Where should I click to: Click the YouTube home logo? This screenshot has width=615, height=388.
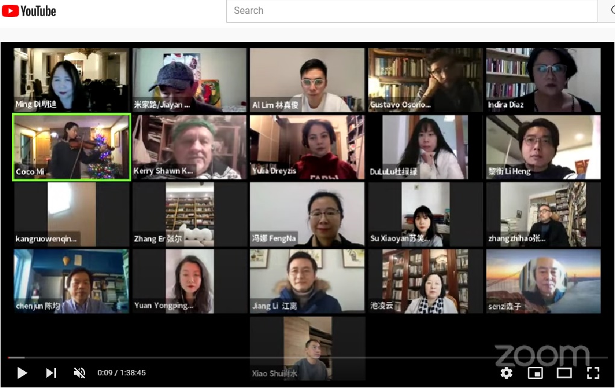[x=29, y=11]
